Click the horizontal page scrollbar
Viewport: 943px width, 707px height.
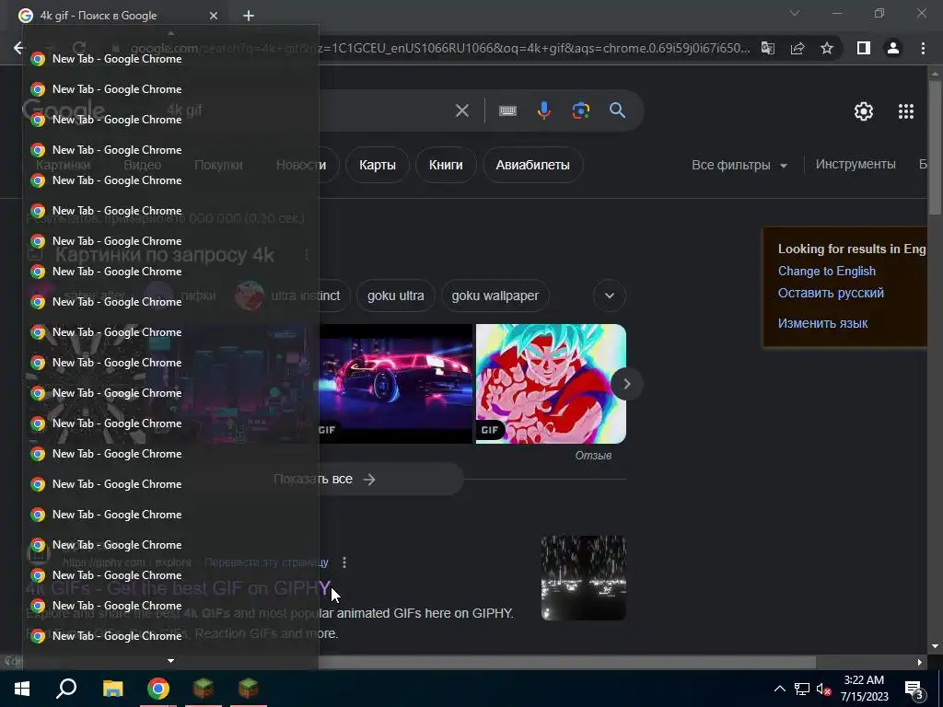pos(565,662)
